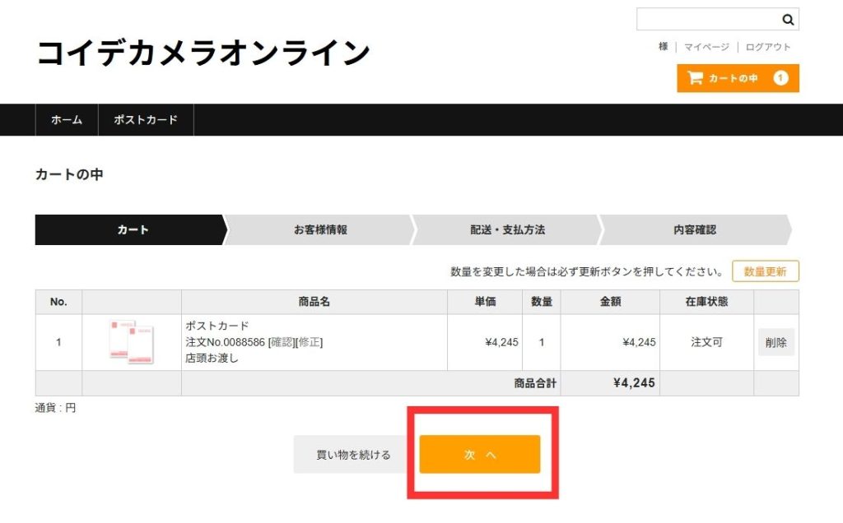Screen dimensions: 843x523
Task: Click the cart item count badge
Action: coord(780,78)
